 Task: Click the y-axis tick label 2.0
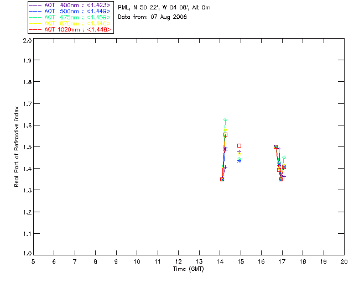pos(27,41)
